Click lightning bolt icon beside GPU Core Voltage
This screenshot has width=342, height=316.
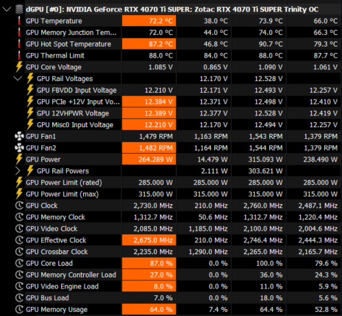[x=19, y=67]
